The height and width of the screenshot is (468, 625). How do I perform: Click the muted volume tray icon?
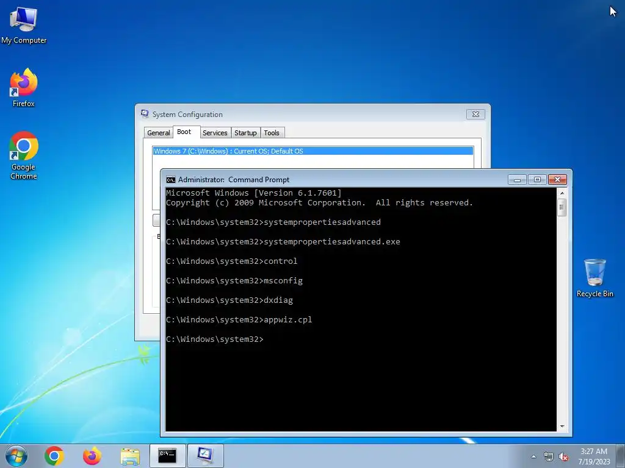563,457
